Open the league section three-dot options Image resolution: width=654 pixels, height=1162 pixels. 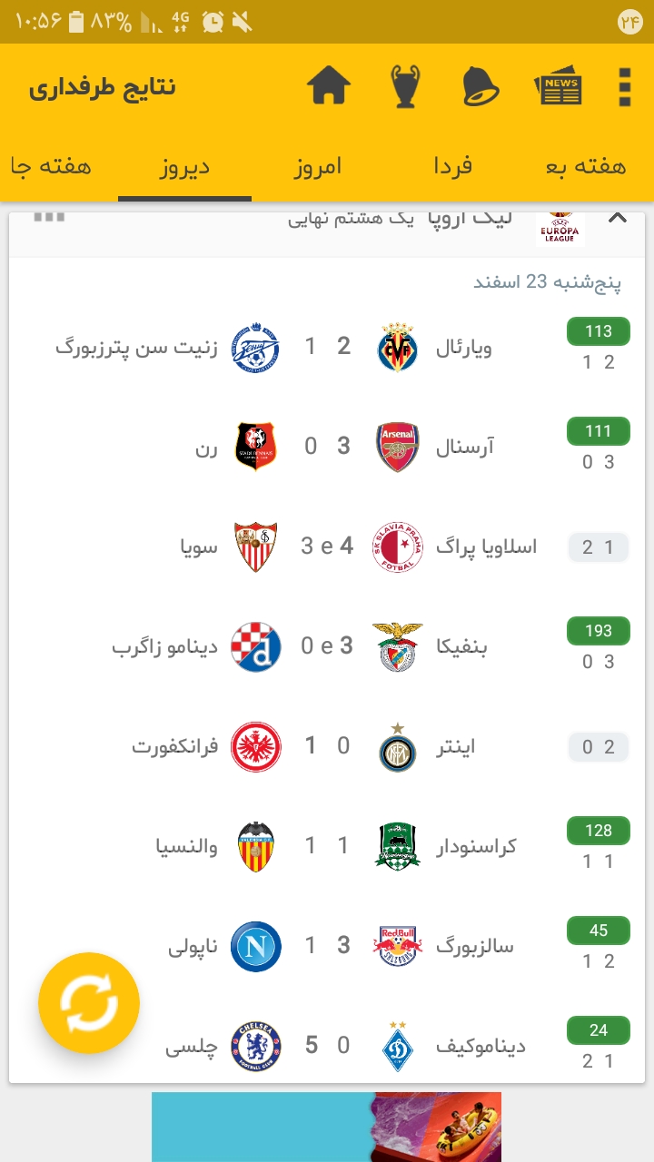(49, 218)
